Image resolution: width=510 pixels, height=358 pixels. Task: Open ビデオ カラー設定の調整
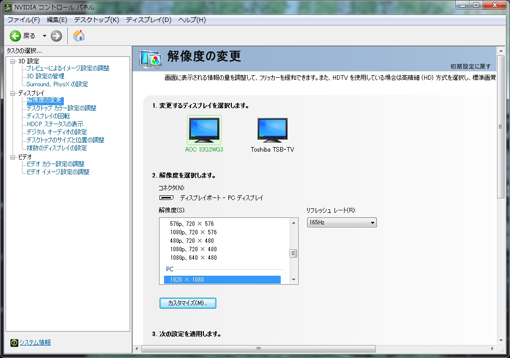point(55,164)
